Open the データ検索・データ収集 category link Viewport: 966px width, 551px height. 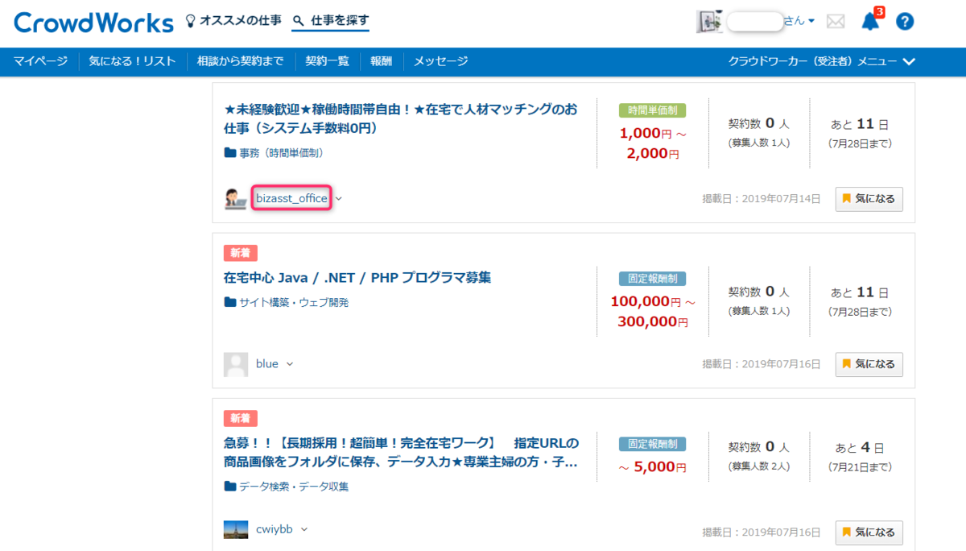pyautogui.click(x=294, y=487)
